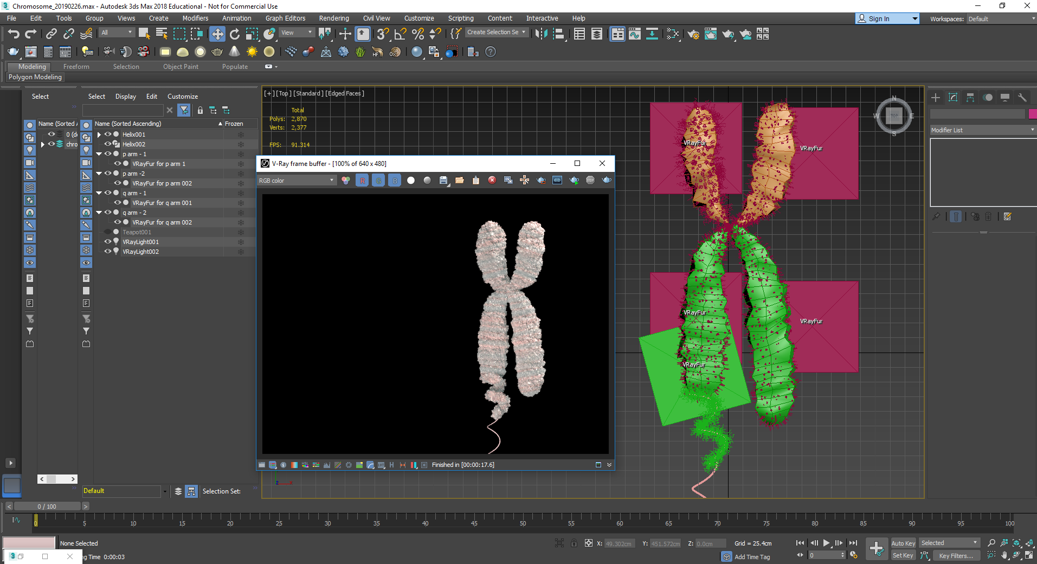Open Curve Editor from main toolbar
Screen dimensions: 1037x564
634,34
